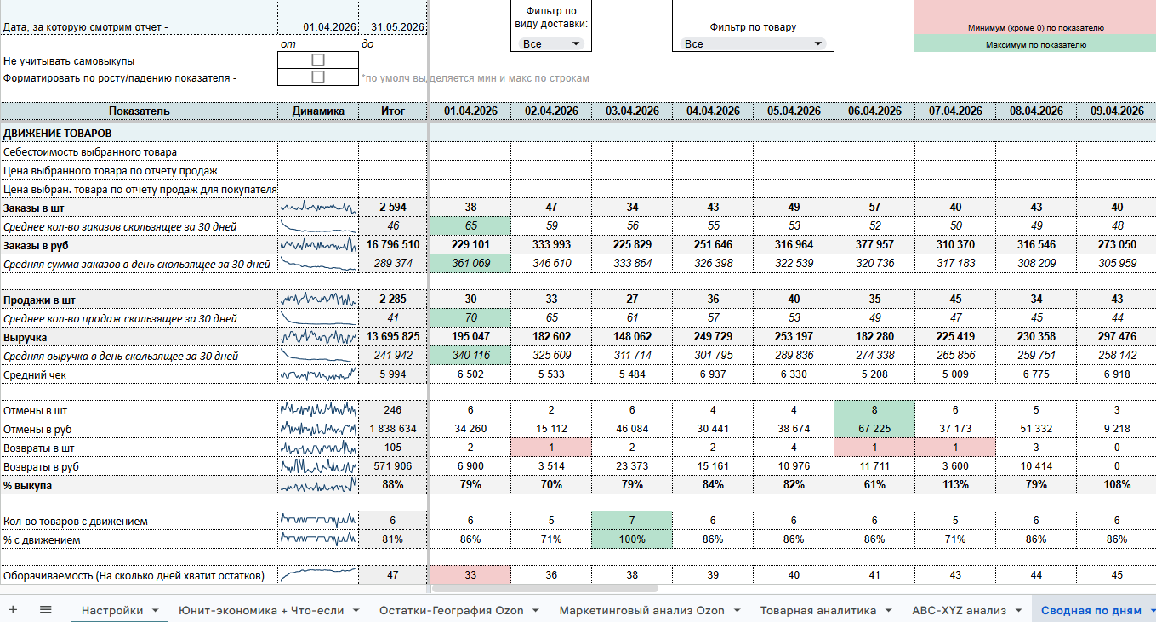Image resolution: width=1156 pixels, height=622 pixels.
Task: Click the 'Средний чек' sparkline chart
Action: point(317,374)
